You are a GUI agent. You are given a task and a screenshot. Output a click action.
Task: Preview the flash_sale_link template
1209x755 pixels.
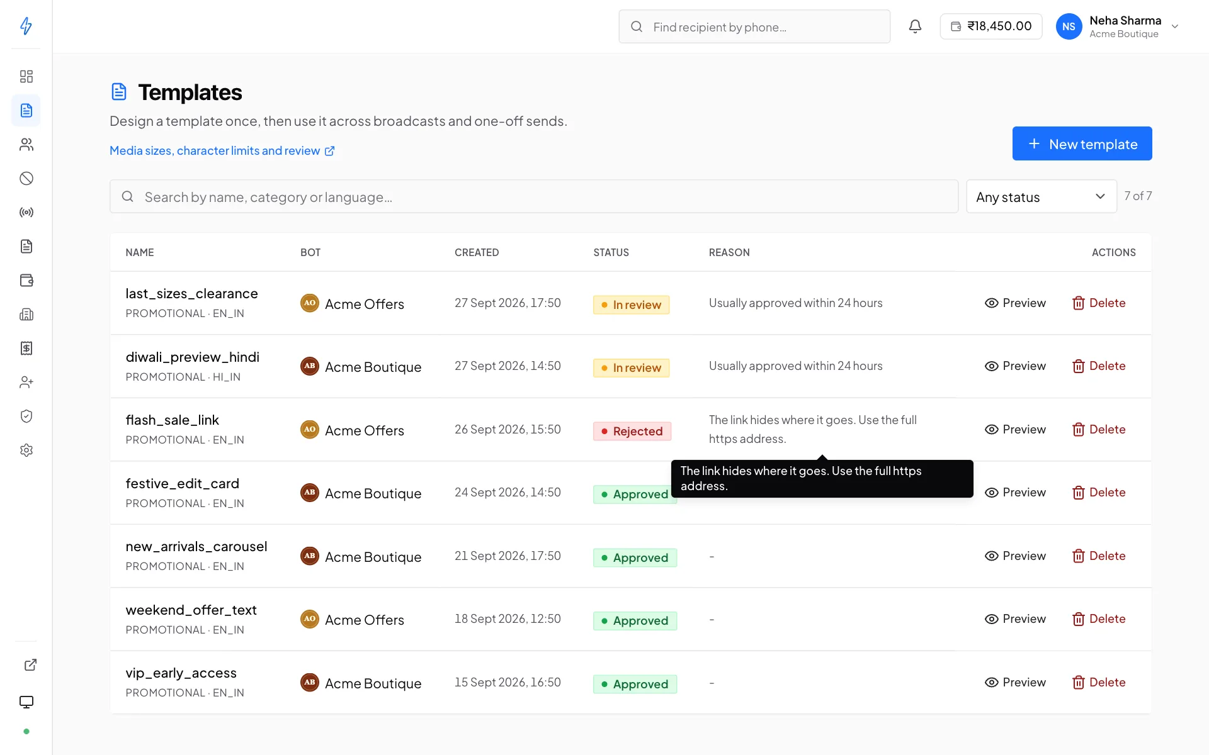click(1015, 430)
